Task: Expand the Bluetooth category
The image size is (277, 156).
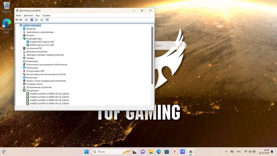Action: tap(21, 29)
